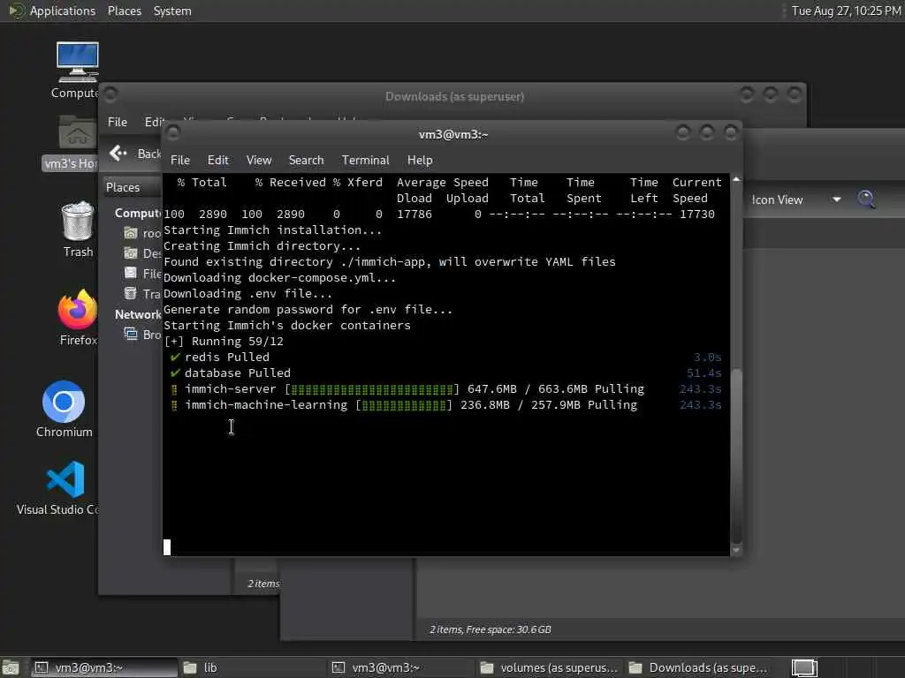905x678 pixels.
Task: Click the Network section in Places sidebar
Action: (137, 315)
